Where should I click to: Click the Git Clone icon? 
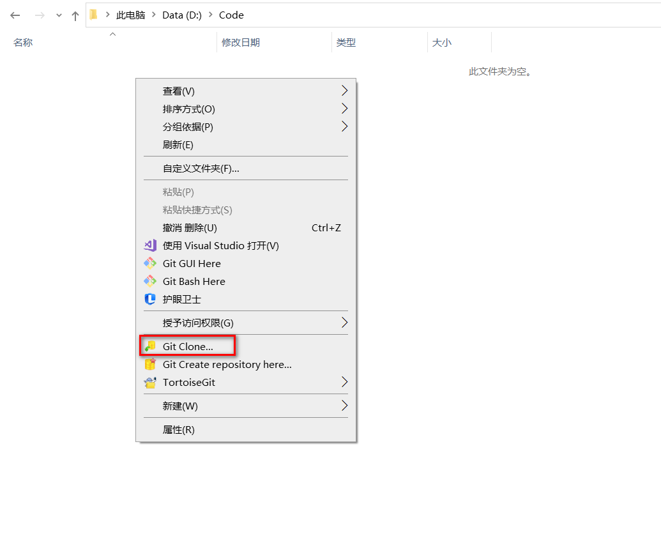pos(150,346)
